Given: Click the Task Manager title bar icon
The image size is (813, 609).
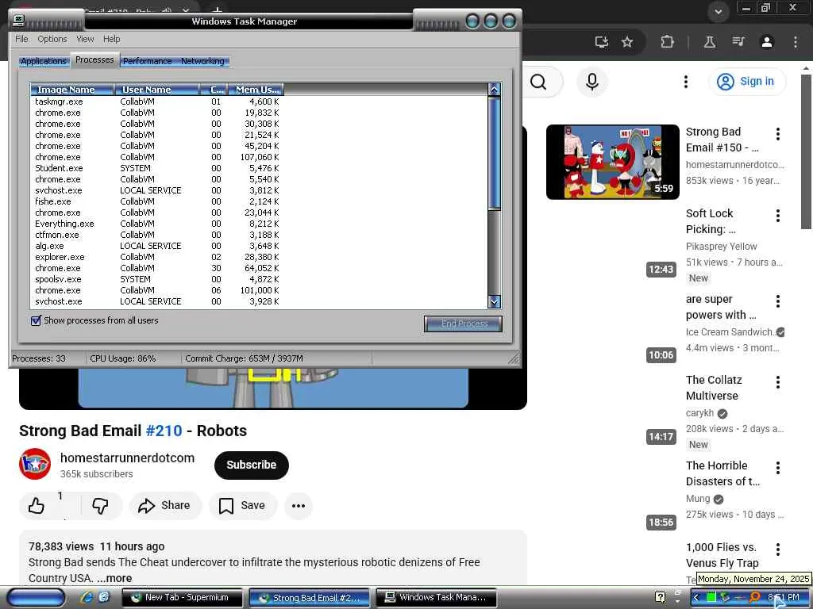Looking at the screenshot, I should 19,20.
